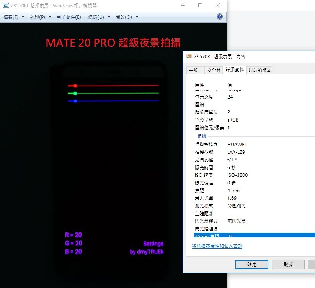Screen dimensions: 315x288
Task: Expand the 列印(P) dropdown arrow
Action: pyautogui.click(x=50, y=17)
